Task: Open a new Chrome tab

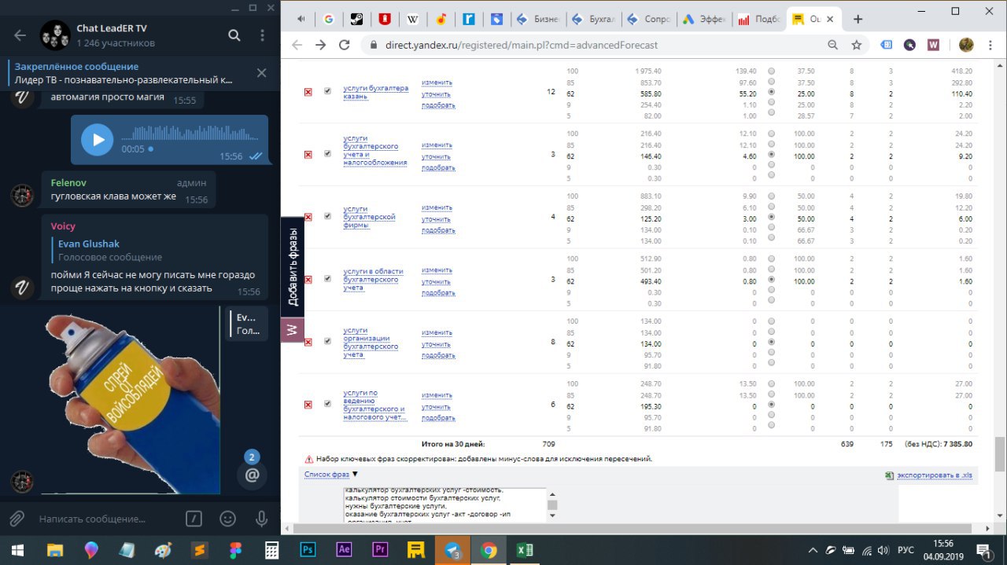Action: click(858, 20)
